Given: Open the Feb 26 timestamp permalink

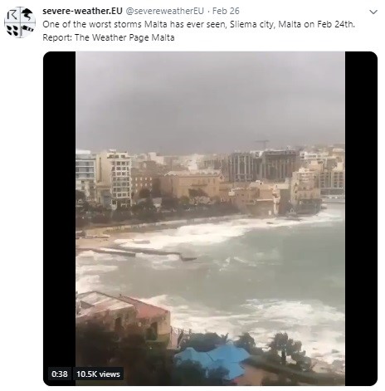Looking at the screenshot, I should [x=226, y=11].
